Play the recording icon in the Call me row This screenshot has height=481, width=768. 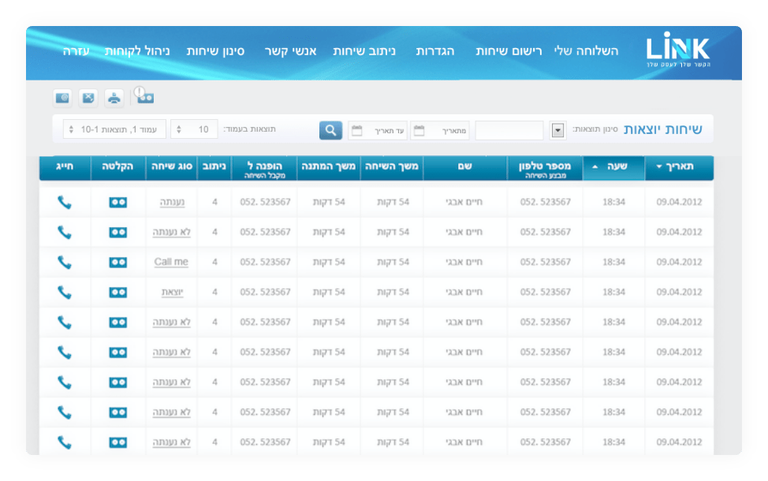[x=118, y=263]
